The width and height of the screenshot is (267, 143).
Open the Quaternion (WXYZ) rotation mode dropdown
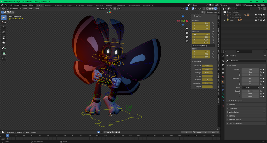click(204, 46)
